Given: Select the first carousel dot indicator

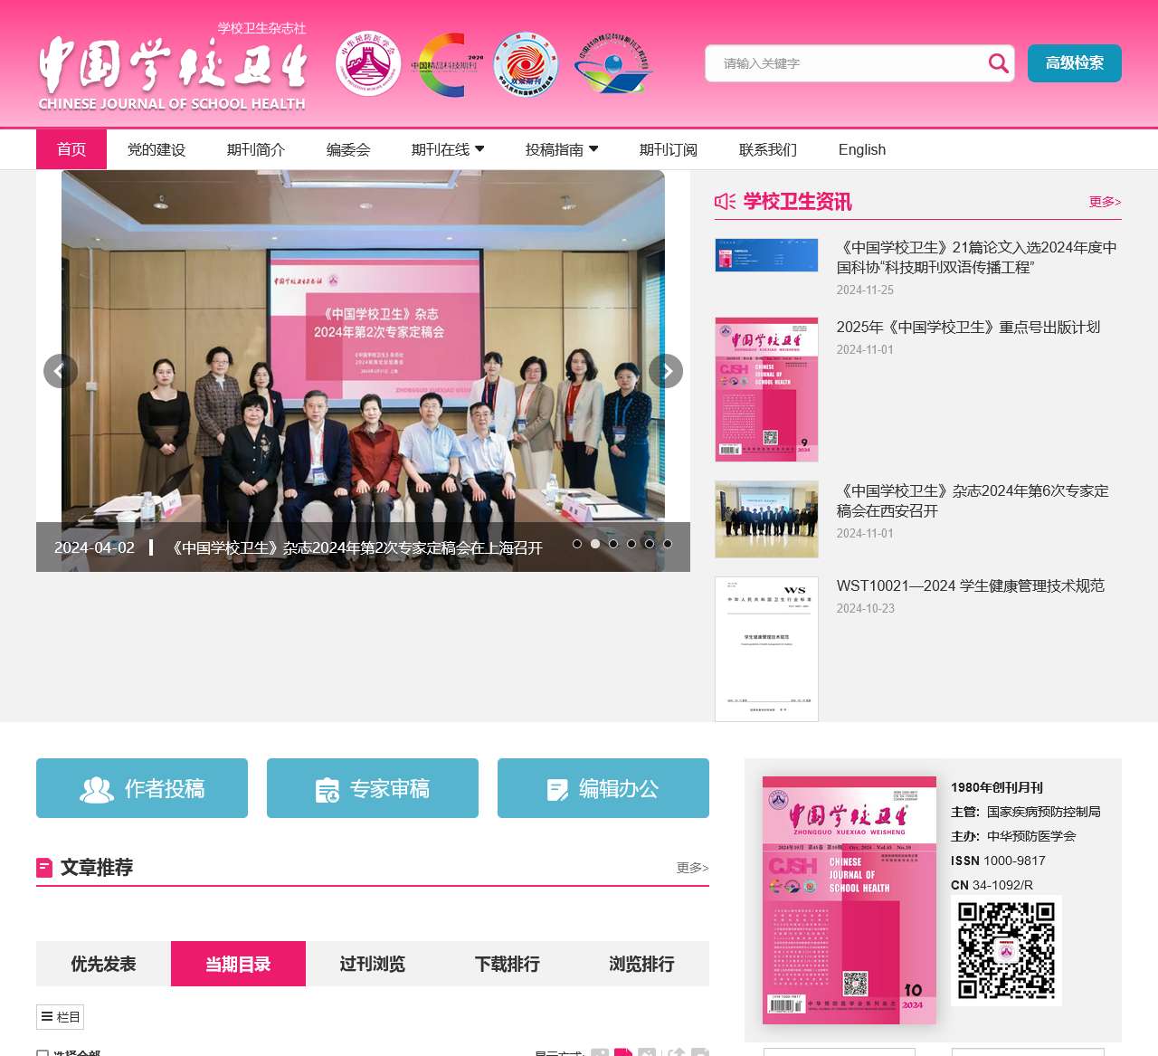Looking at the screenshot, I should 577,544.
